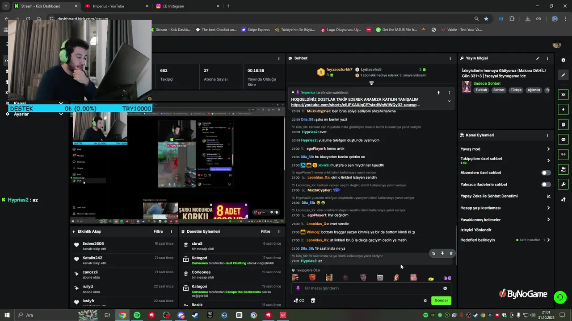Screen dimensions: 572x321
Task: Click the note page icon in right sidebar
Action: 563,124
